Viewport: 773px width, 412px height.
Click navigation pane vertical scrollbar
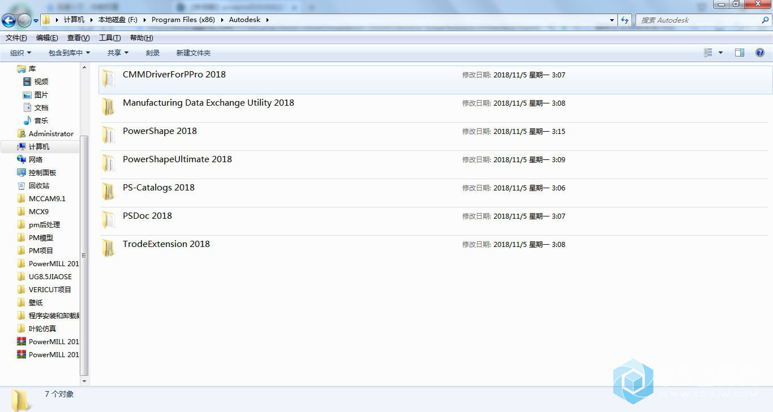coord(85,254)
